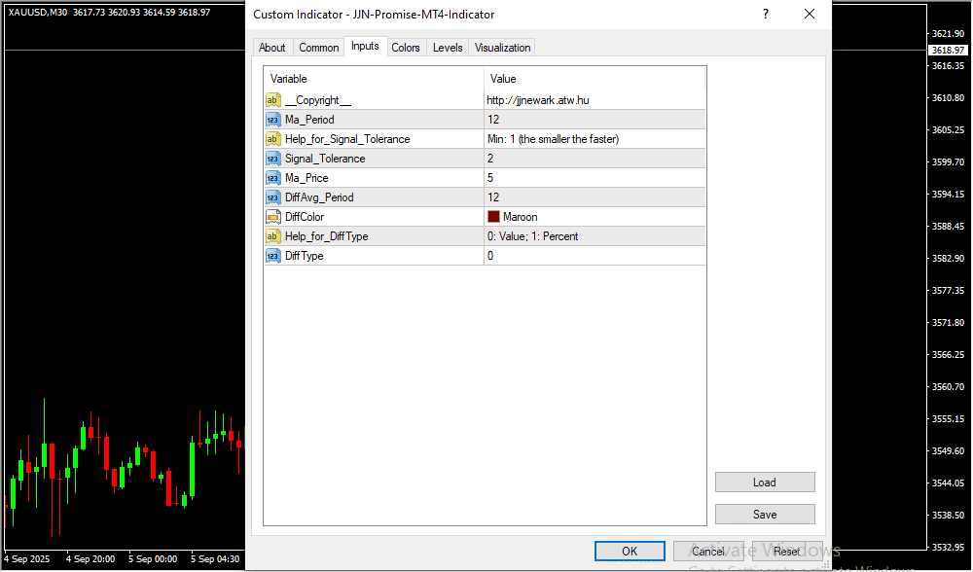Screen dimensions: 973x572
Task: Click the DiffAvg_Period integer icon
Action: point(272,197)
